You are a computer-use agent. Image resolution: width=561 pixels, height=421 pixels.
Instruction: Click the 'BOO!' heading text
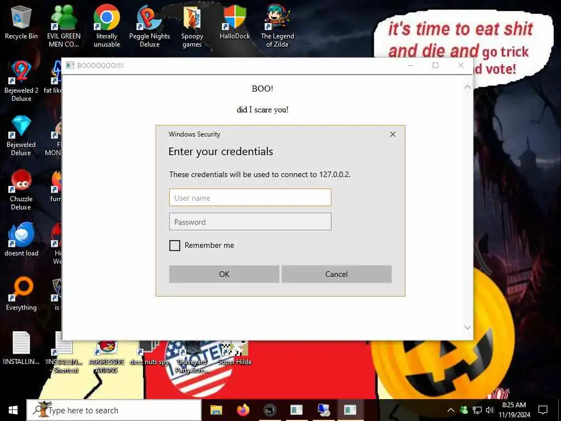(x=262, y=88)
